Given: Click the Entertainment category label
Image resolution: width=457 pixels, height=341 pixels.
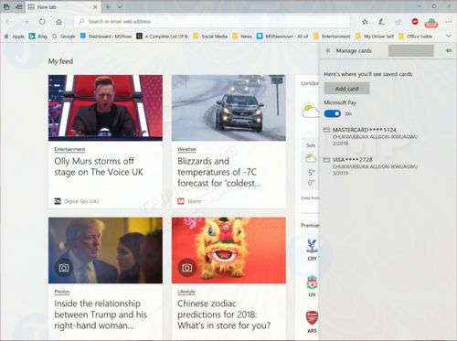Looking at the screenshot, I should 69,149.
